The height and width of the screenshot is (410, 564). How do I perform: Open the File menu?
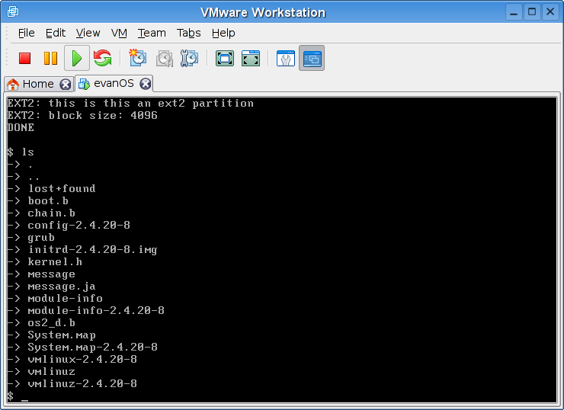coord(27,33)
